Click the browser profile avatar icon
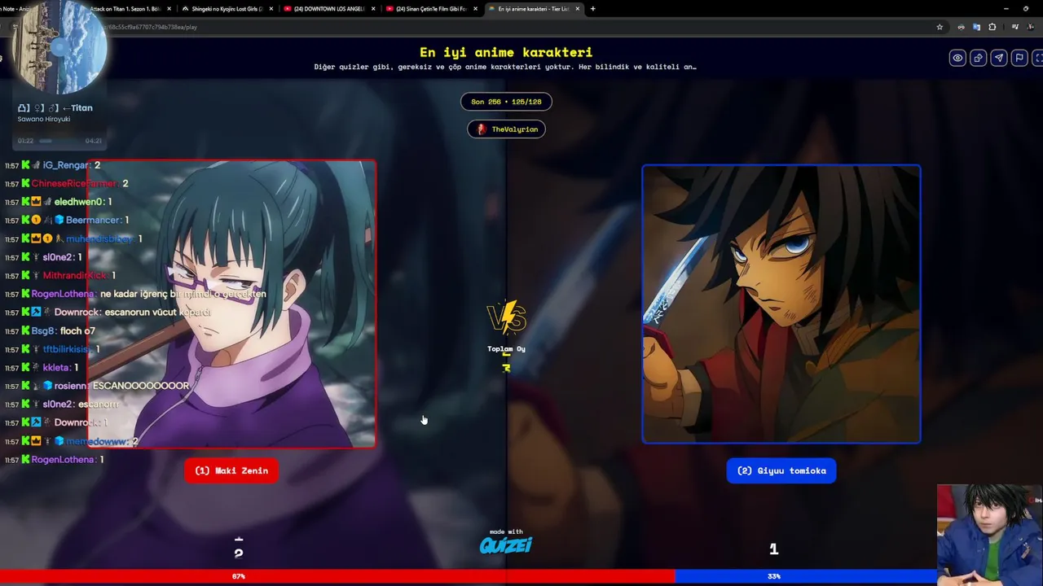The height and width of the screenshot is (586, 1043). [x=1030, y=27]
